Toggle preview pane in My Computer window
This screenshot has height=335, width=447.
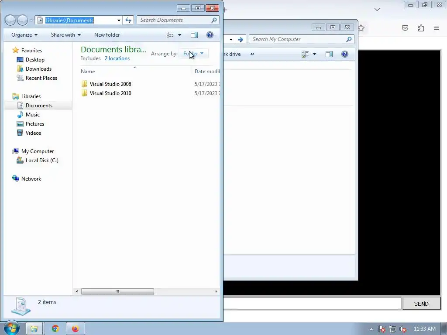[x=329, y=54]
